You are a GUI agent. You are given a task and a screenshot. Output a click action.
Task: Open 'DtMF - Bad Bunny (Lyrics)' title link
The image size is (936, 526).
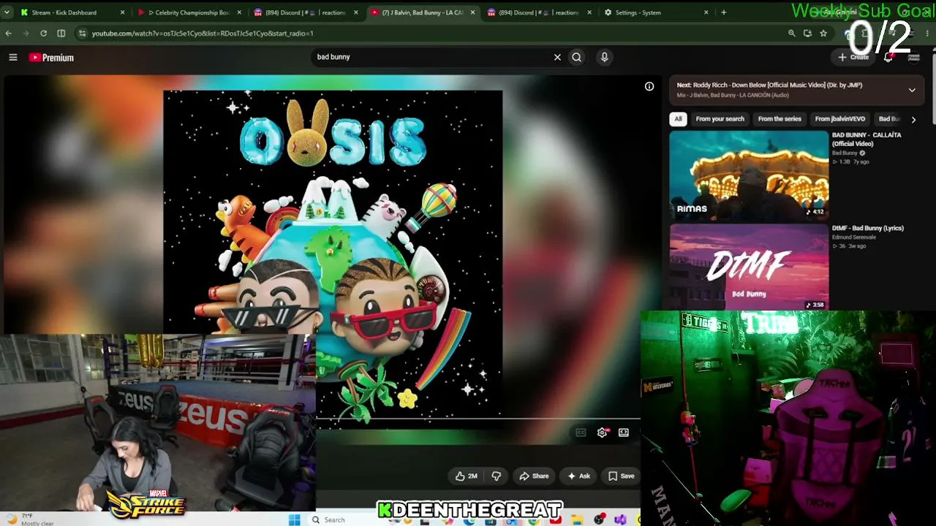(868, 228)
